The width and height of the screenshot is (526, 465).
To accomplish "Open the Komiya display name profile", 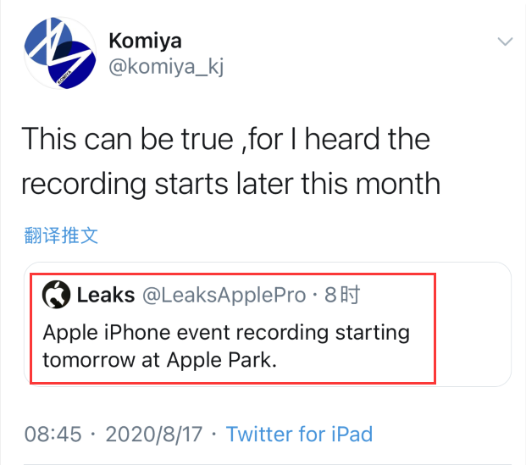I will tap(146, 40).
